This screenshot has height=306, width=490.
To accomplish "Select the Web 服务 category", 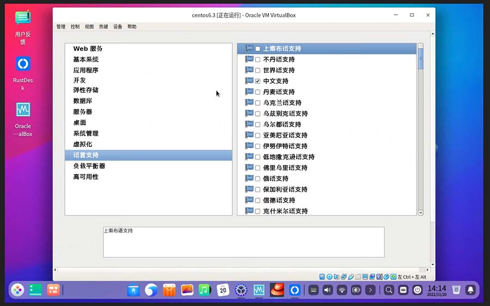I will coord(149,48).
